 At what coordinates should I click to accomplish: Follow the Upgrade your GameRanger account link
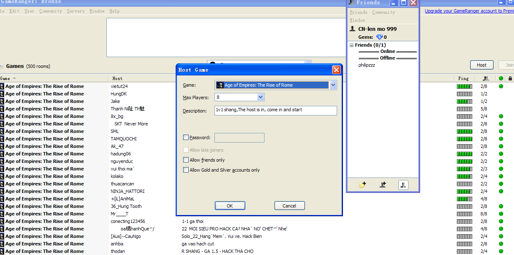(x=467, y=10)
